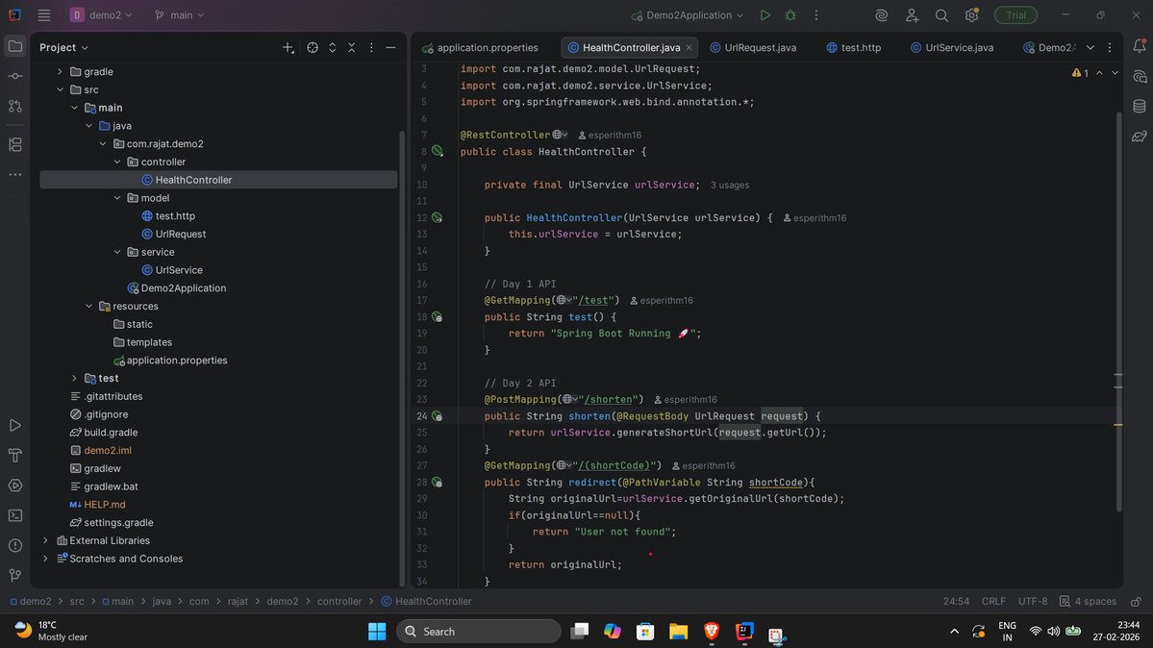The width and height of the screenshot is (1153, 648).
Task: Open the Run tool window
Action: (x=14, y=425)
